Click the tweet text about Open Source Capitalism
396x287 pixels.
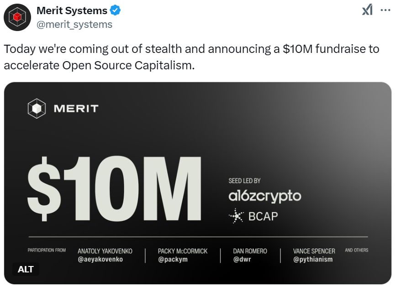[x=191, y=57]
